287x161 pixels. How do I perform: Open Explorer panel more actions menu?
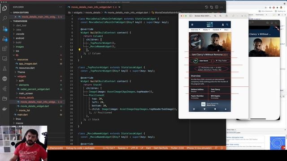pos(61,7)
